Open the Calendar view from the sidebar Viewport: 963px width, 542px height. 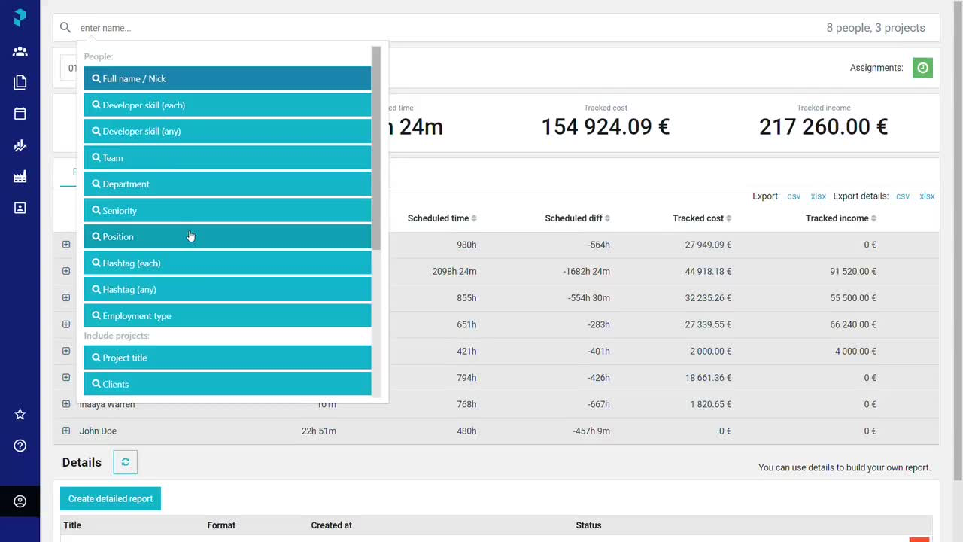(20, 114)
